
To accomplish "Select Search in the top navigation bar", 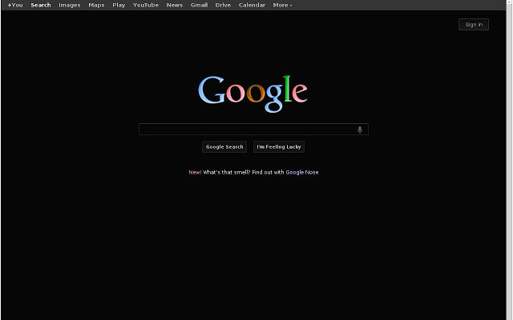I will pyautogui.click(x=41, y=5).
